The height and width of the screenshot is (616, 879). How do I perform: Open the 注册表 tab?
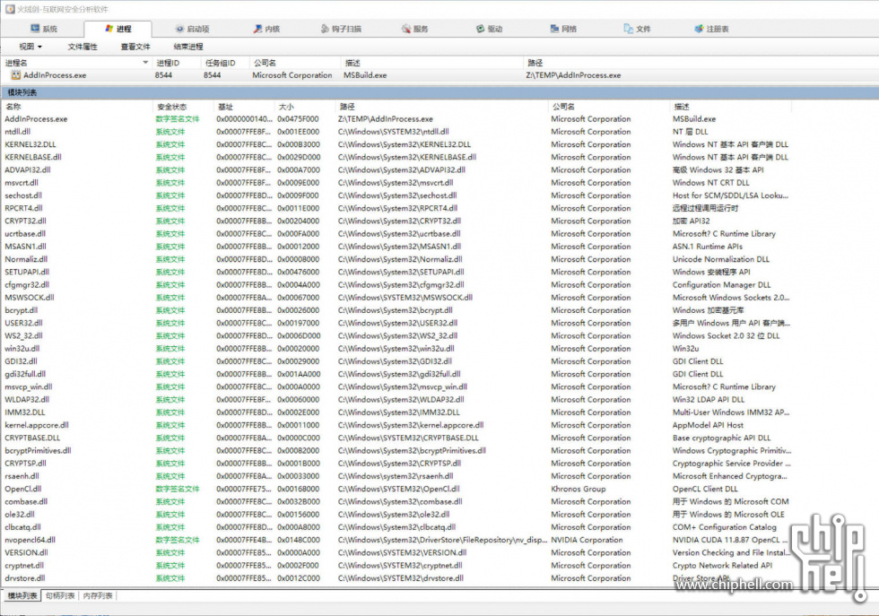tap(711, 29)
